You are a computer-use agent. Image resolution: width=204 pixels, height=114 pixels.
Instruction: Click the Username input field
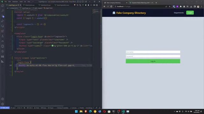pos(153,52)
